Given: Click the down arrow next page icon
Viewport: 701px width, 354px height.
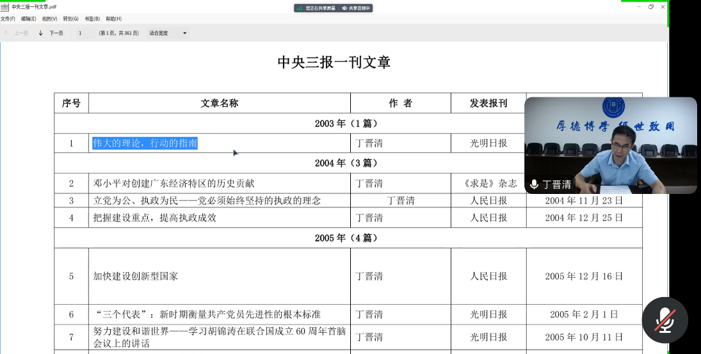Looking at the screenshot, I should 41,33.
